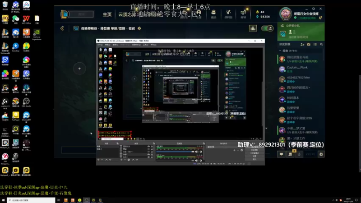
Task: Open OBS 文件 menu
Action: click(100, 45)
